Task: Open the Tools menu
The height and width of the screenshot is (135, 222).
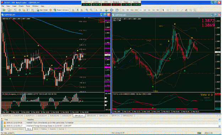Action: (28, 6)
